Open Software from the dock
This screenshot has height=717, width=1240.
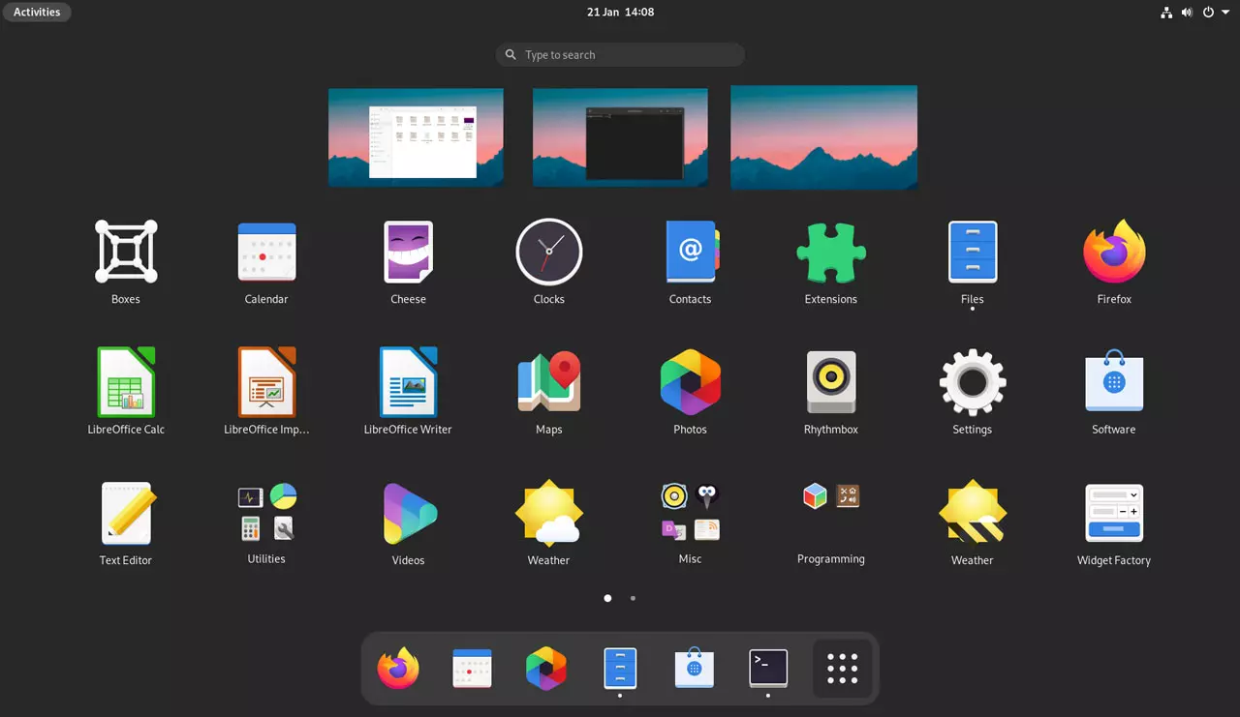[x=695, y=669]
